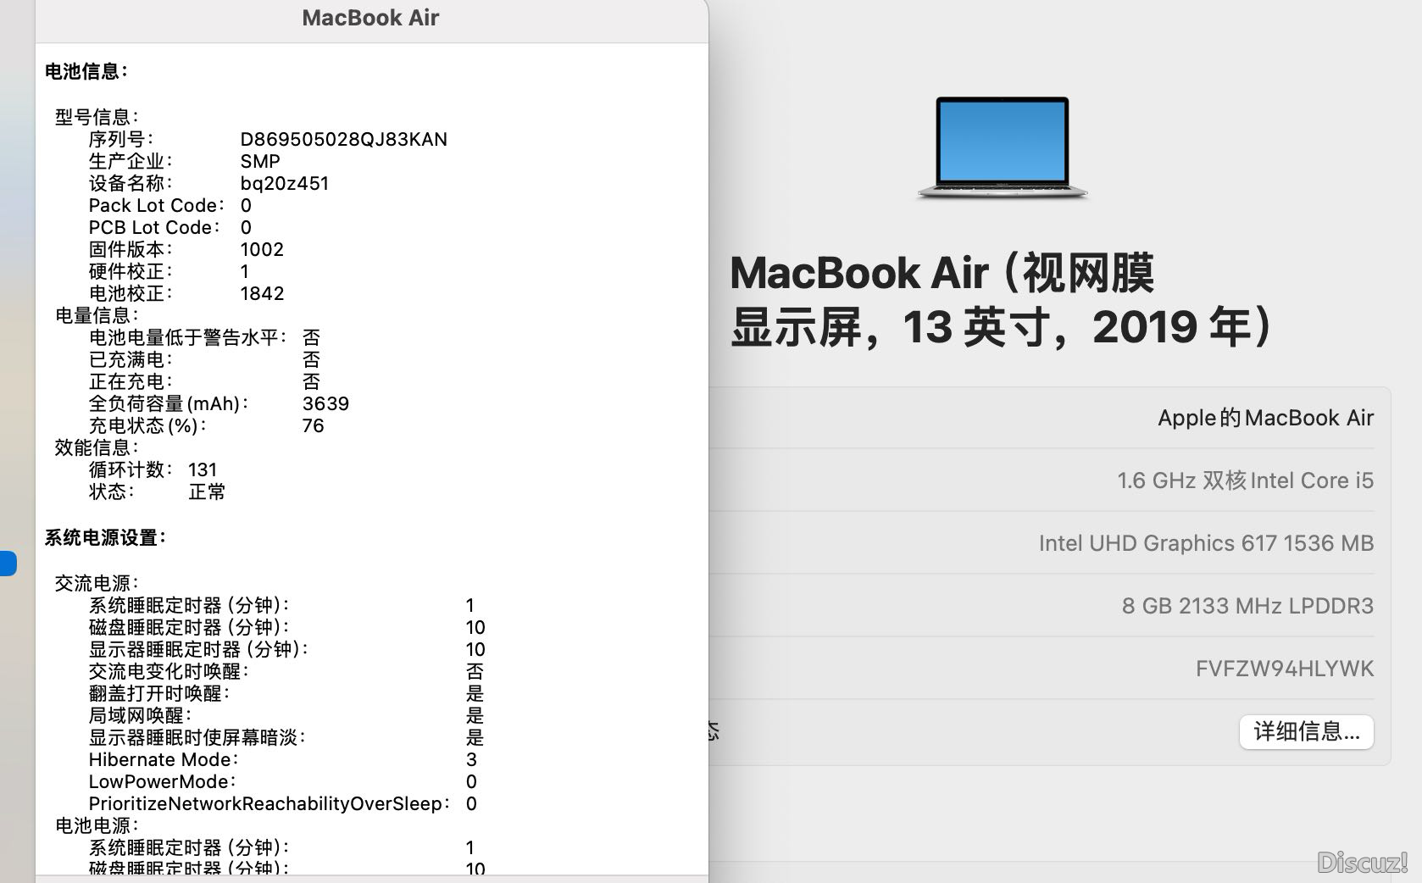Click the 翻盖打开时唤醒 row
Screen dimensions: 1422x883
pos(286,693)
